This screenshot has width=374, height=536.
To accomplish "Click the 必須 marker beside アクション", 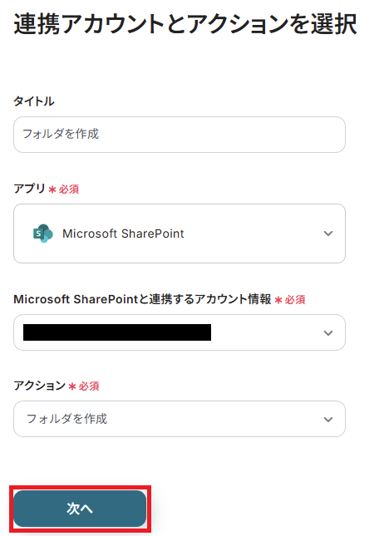I will coord(89,386).
